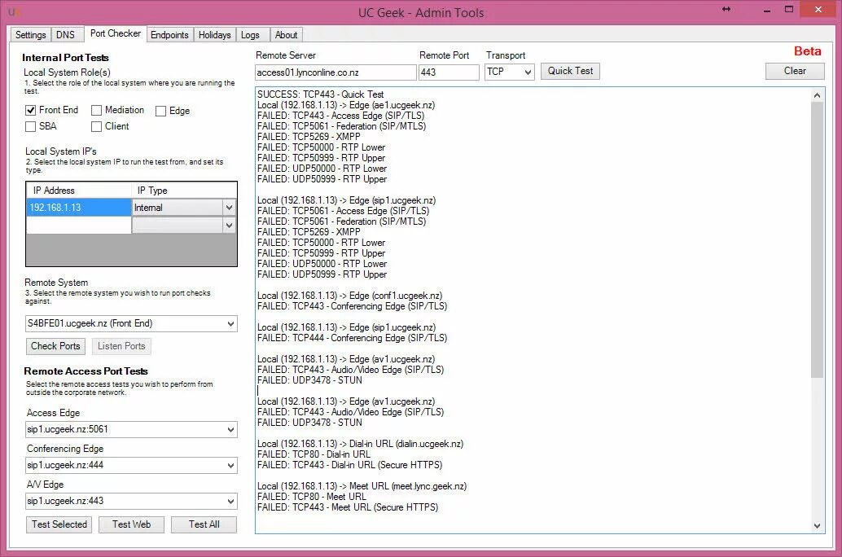Screen dimensions: 842x557
Task: Expand the Access Edge dropdown
Action: click(230, 429)
